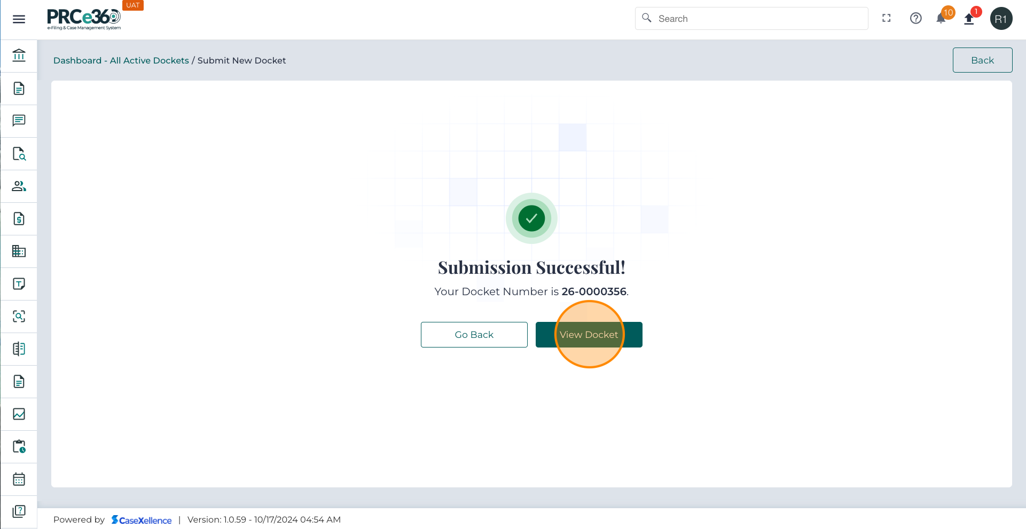Open the notifications bell with 10 alerts
The image size is (1026, 529).
(x=941, y=19)
